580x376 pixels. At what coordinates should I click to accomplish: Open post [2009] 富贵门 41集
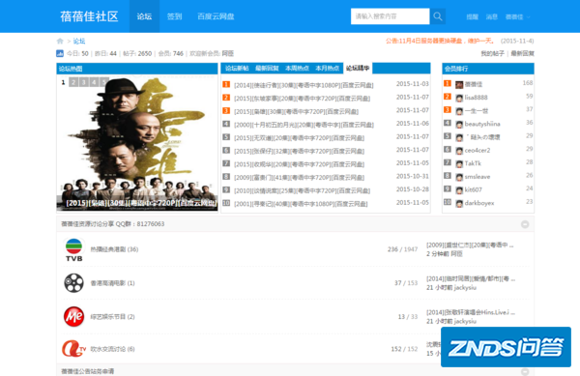(x=299, y=178)
